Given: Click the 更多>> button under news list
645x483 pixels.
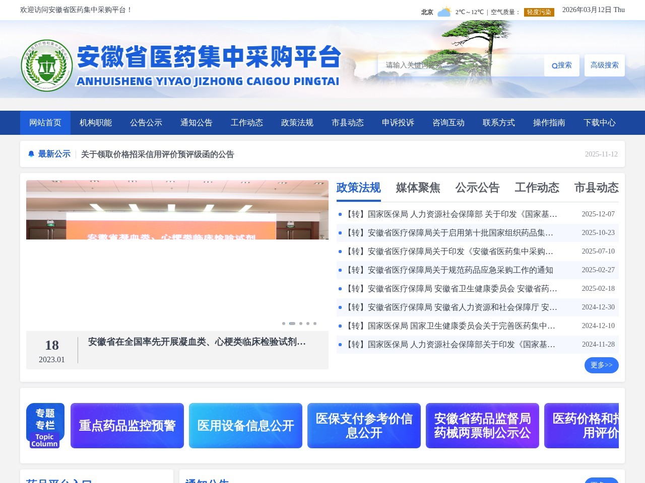Looking at the screenshot, I should (x=601, y=365).
